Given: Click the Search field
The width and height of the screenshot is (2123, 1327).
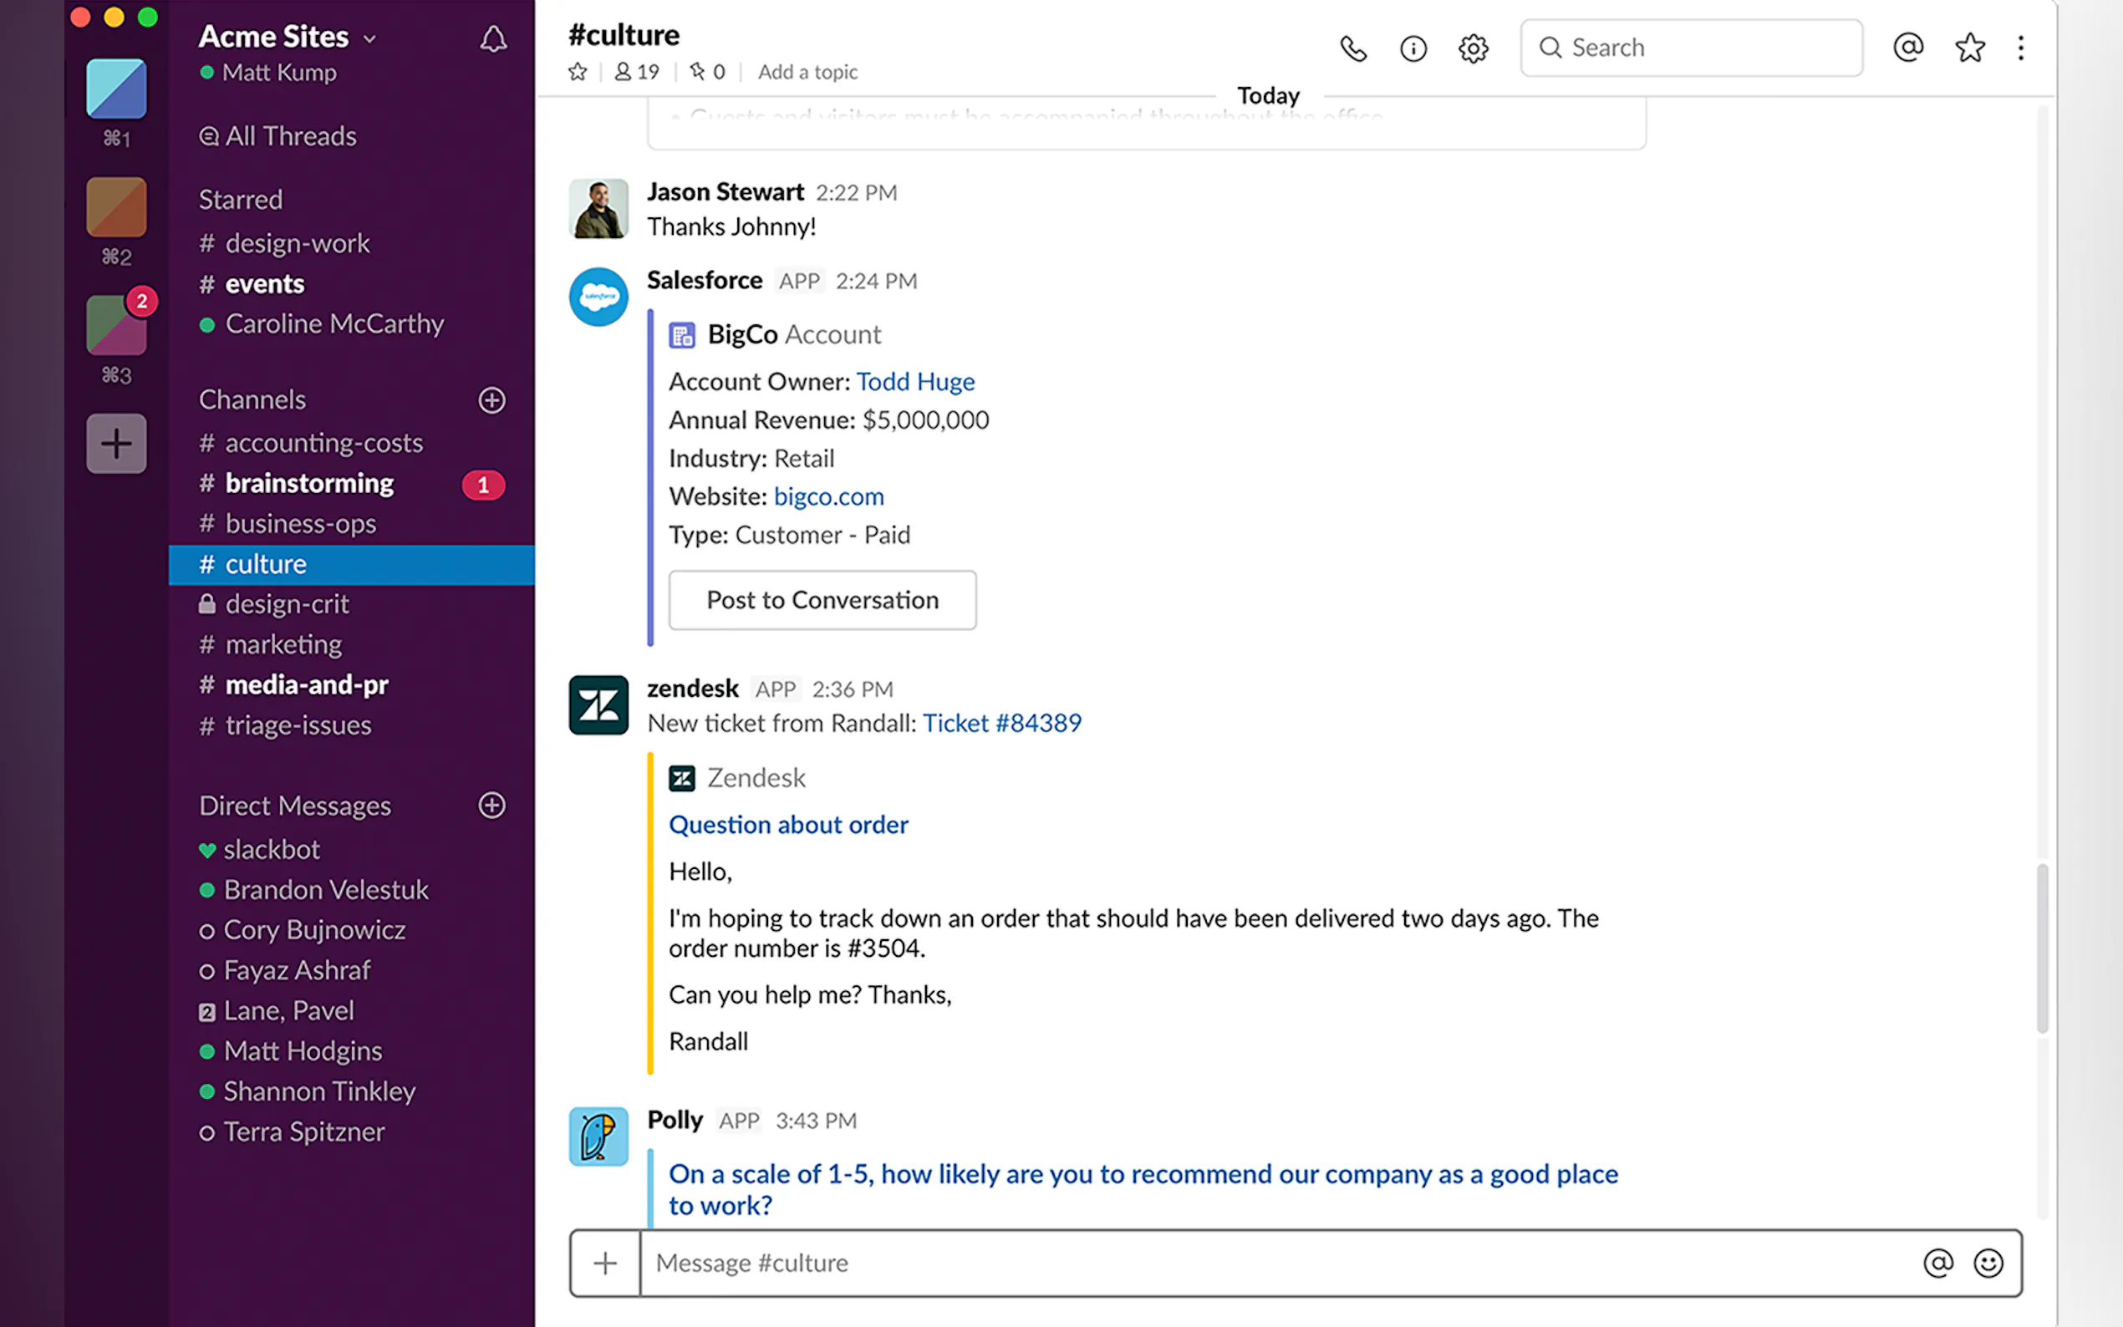Looking at the screenshot, I should pos(1690,48).
